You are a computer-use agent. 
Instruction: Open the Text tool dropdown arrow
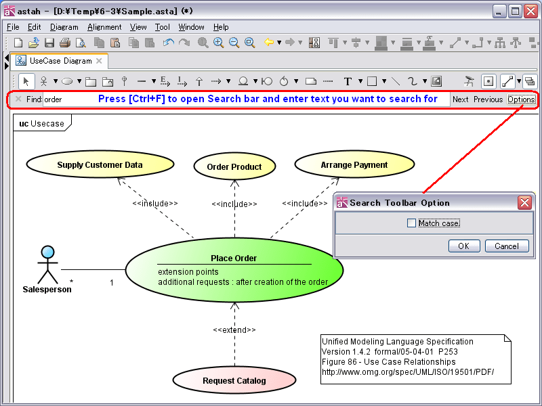pos(360,82)
